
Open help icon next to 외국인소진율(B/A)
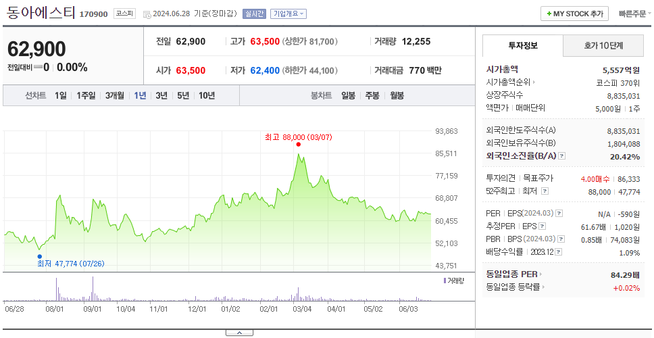pos(562,156)
